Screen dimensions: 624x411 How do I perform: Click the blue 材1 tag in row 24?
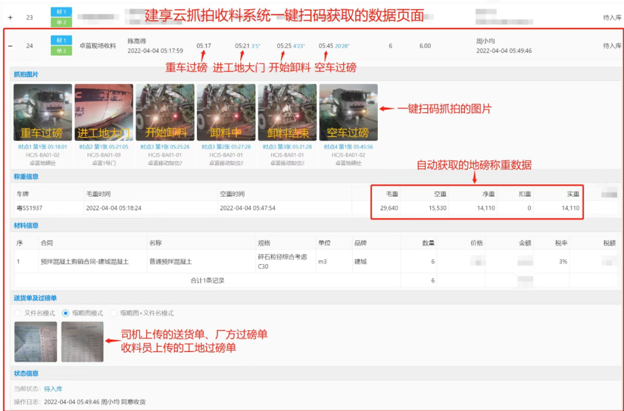tap(61, 40)
